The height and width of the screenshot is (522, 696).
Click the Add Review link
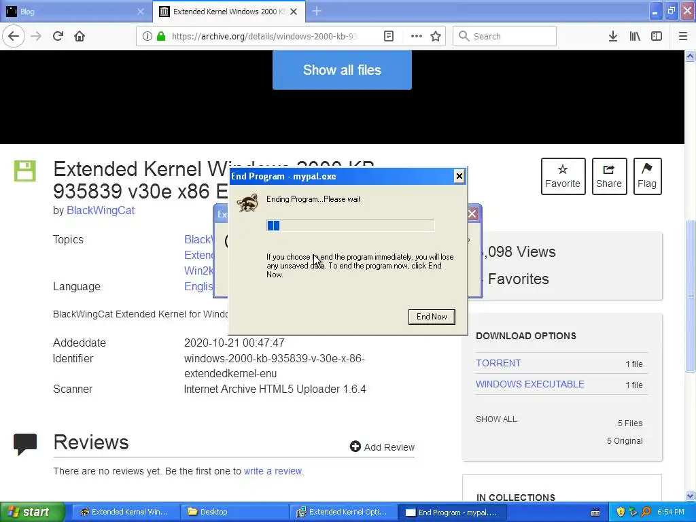click(x=382, y=447)
